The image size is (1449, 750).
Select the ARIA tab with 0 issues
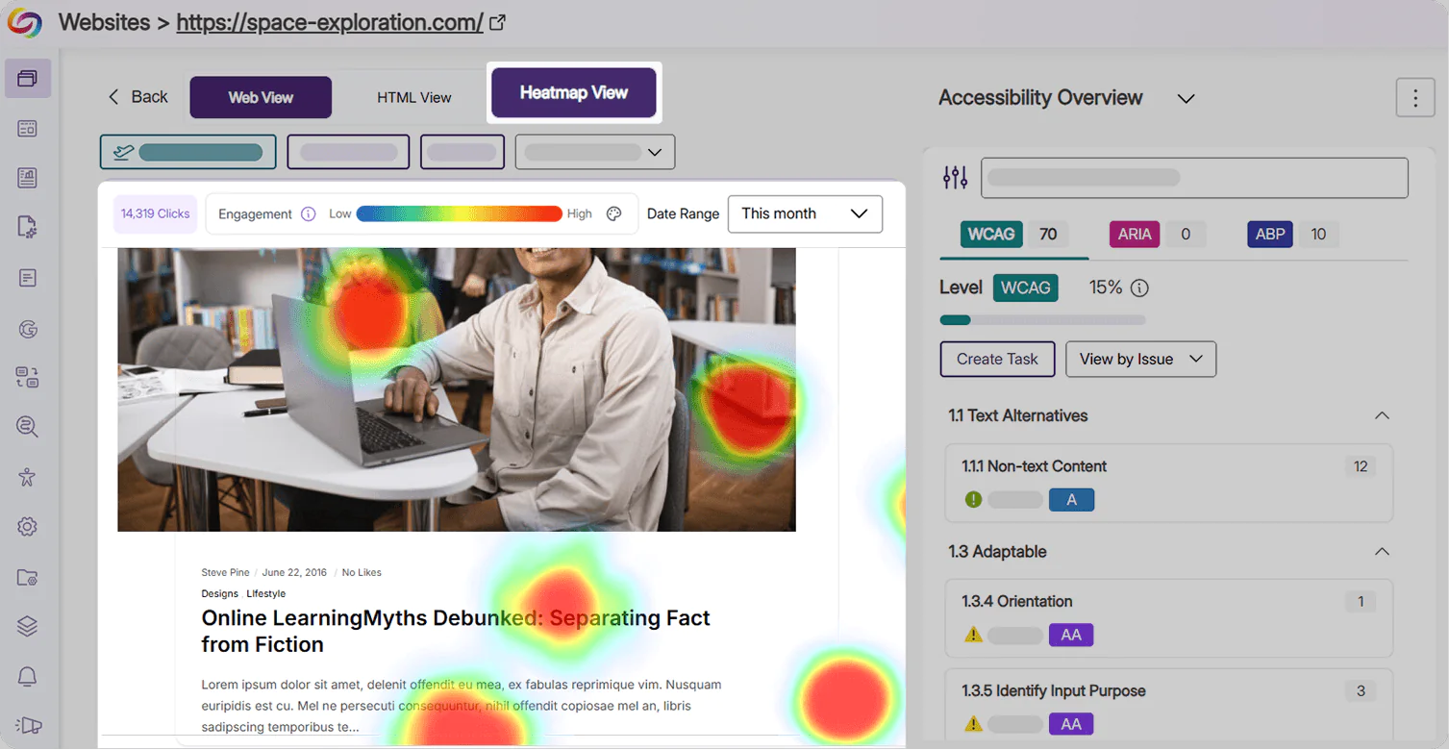click(1158, 235)
